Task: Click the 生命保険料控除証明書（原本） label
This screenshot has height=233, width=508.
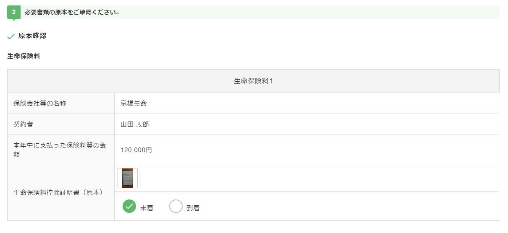Action: click(x=58, y=193)
